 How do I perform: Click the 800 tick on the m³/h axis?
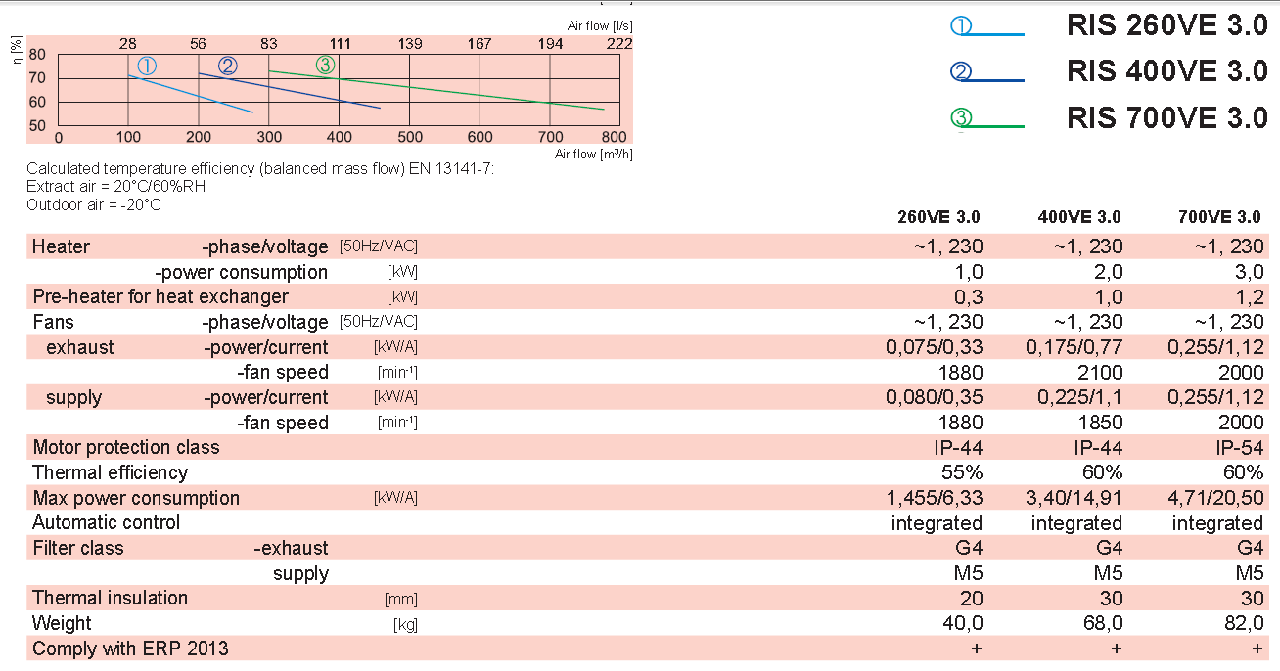tap(614, 137)
